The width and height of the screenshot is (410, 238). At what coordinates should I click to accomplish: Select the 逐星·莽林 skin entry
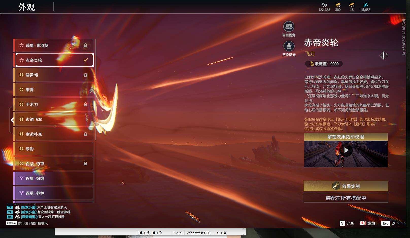[x=54, y=193]
